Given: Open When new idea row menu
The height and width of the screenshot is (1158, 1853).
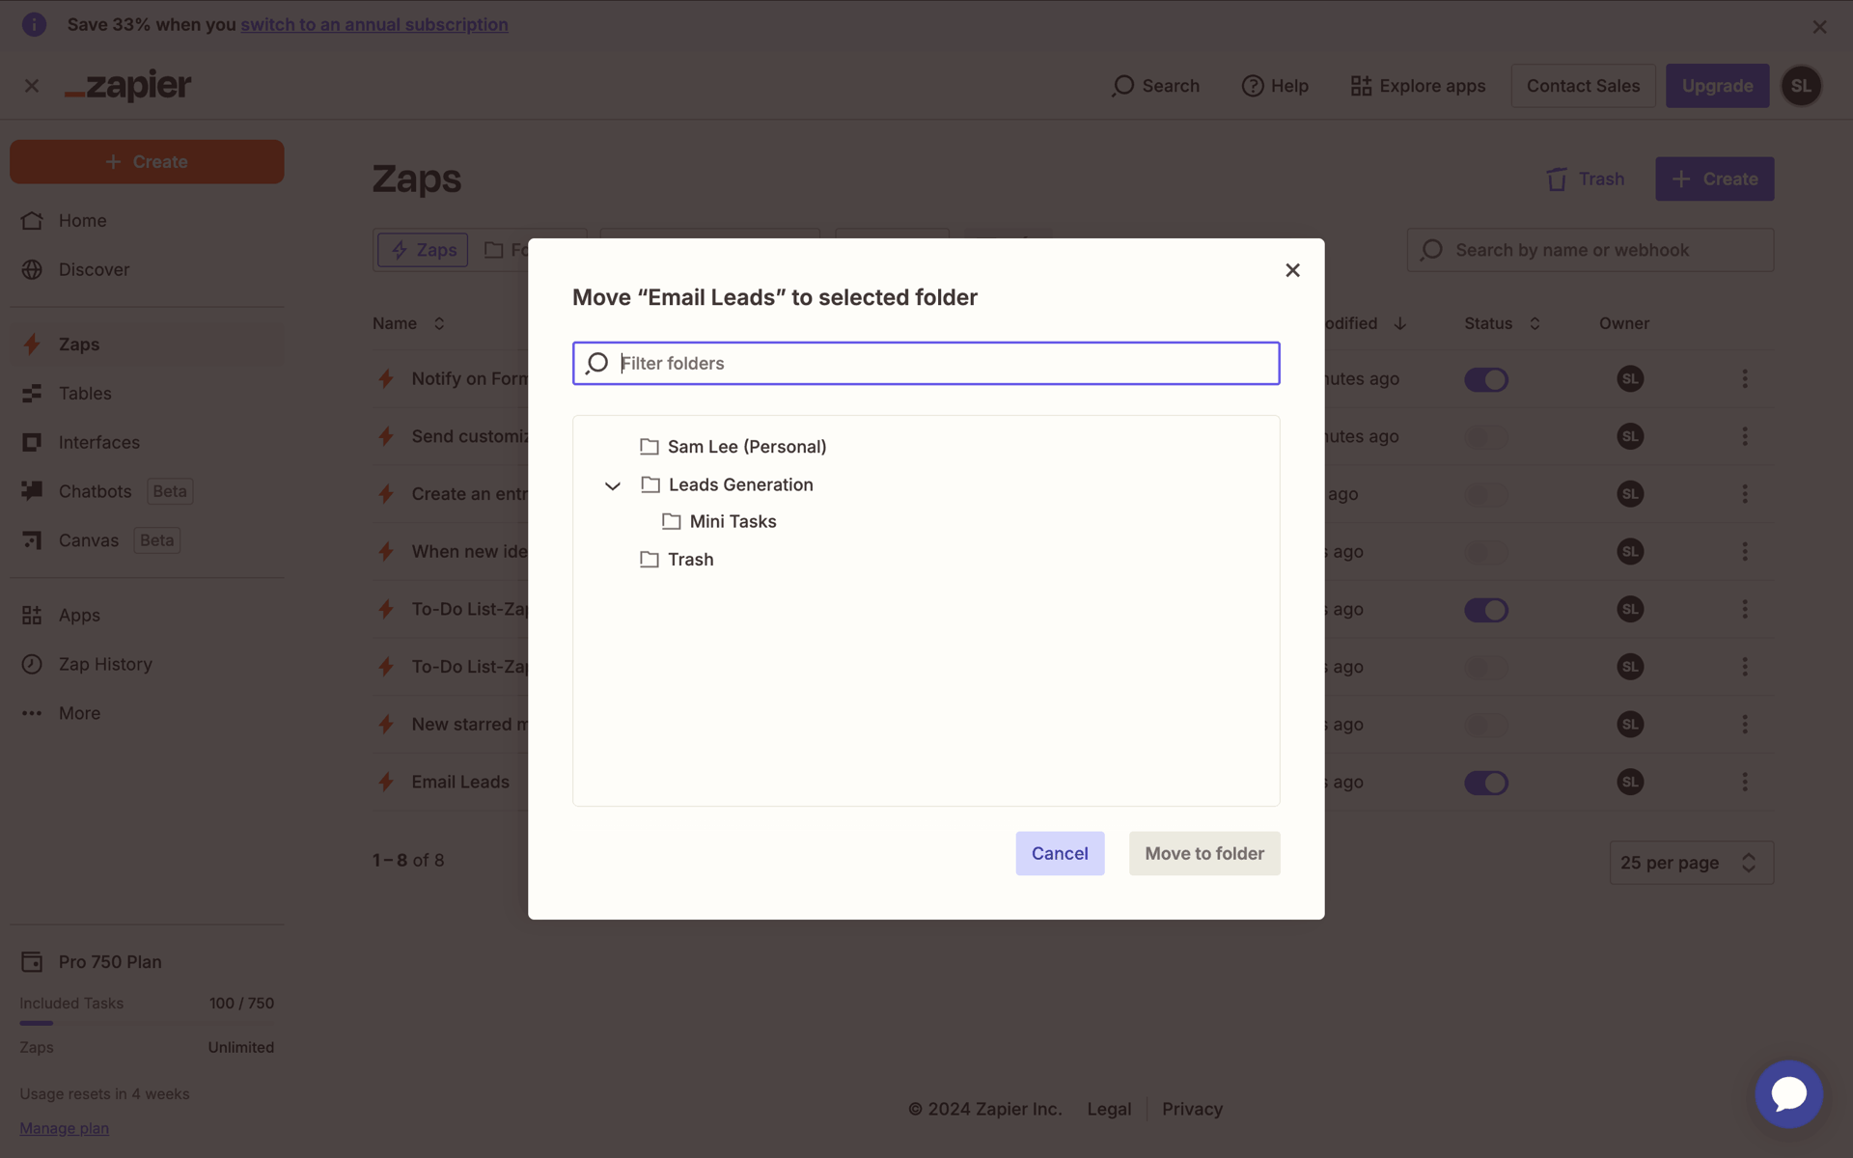Looking at the screenshot, I should (x=1744, y=552).
